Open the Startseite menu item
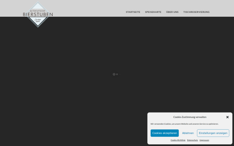This screenshot has width=234, height=146. (x=133, y=12)
